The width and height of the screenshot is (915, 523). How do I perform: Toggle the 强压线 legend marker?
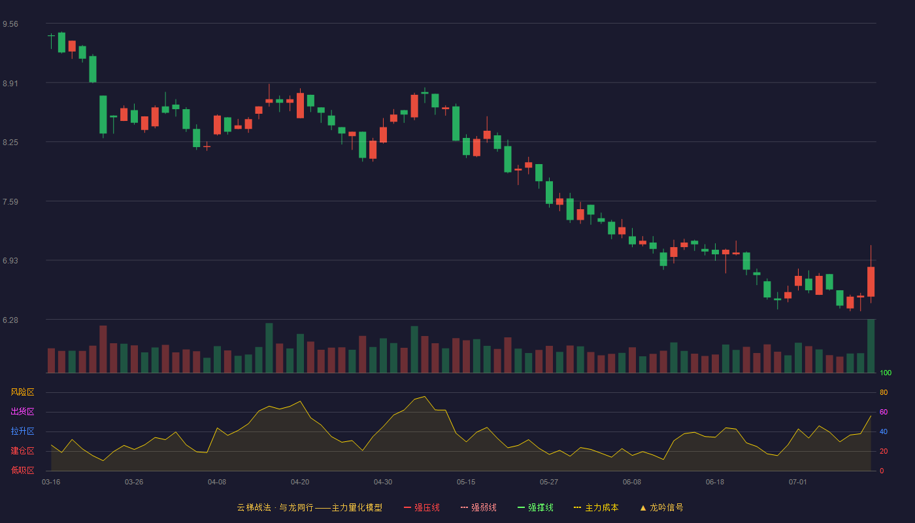coord(408,507)
